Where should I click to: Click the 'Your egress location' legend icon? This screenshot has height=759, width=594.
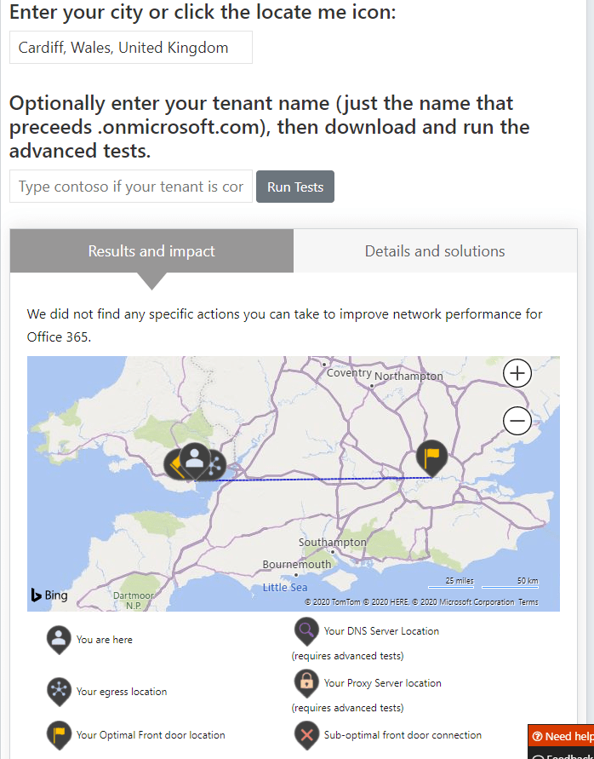(59, 691)
